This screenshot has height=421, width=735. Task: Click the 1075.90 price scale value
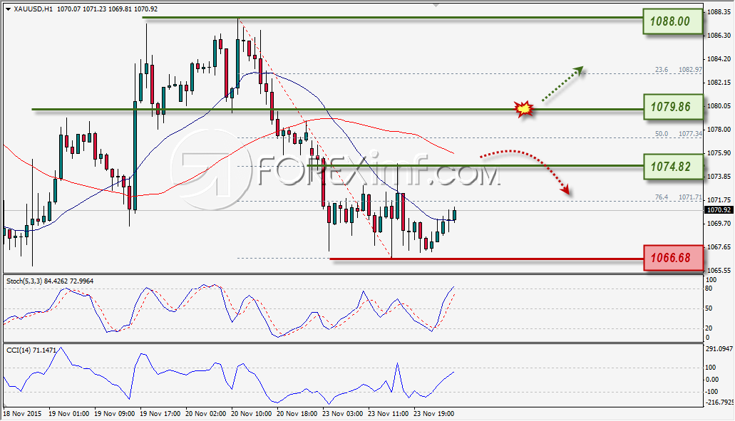coord(719,152)
